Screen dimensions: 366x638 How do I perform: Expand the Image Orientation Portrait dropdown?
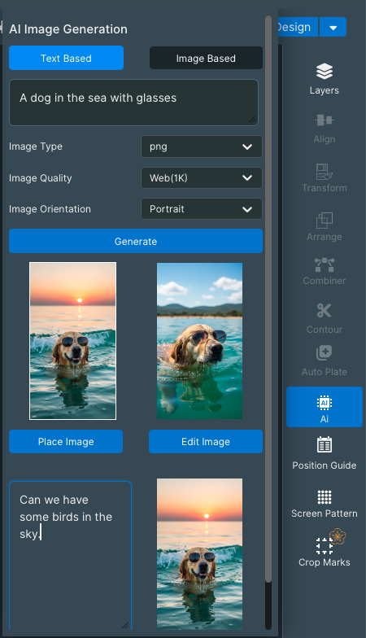pos(202,208)
